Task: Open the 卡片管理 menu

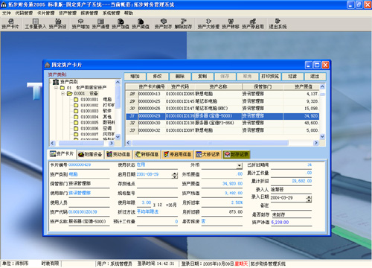Action: click(45, 13)
